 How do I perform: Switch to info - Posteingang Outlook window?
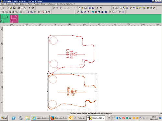(x=77, y=118)
